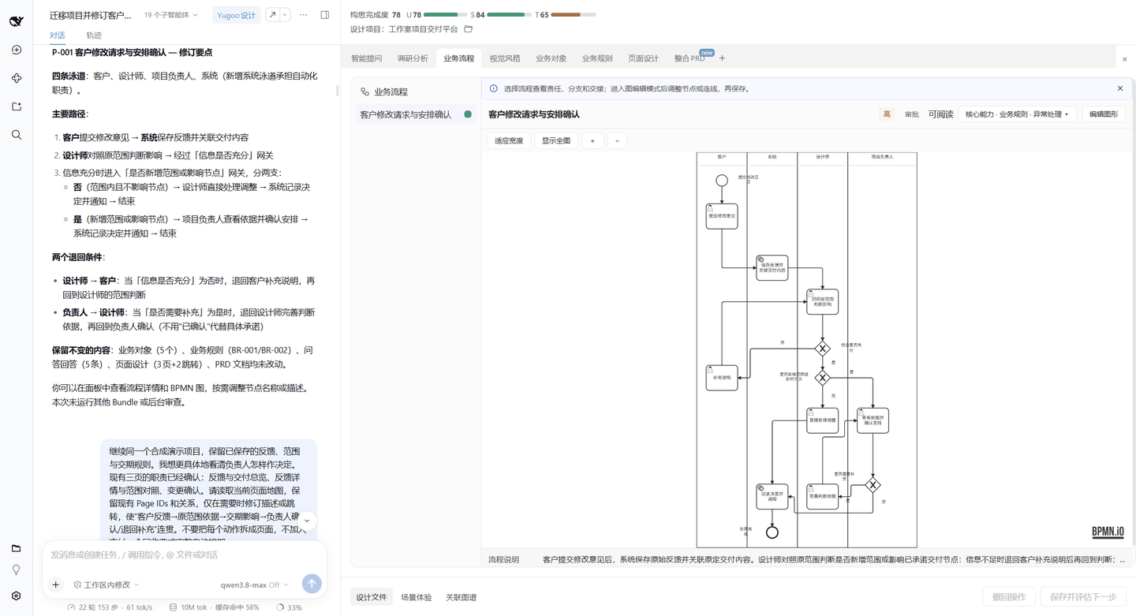Switch to 关联图谱 bottom tab
The width and height of the screenshot is (1136, 616).
click(x=461, y=597)
